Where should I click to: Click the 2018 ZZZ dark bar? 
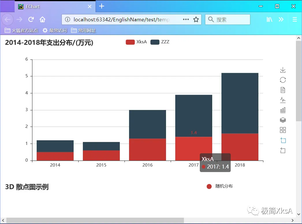tap(240, 103)
